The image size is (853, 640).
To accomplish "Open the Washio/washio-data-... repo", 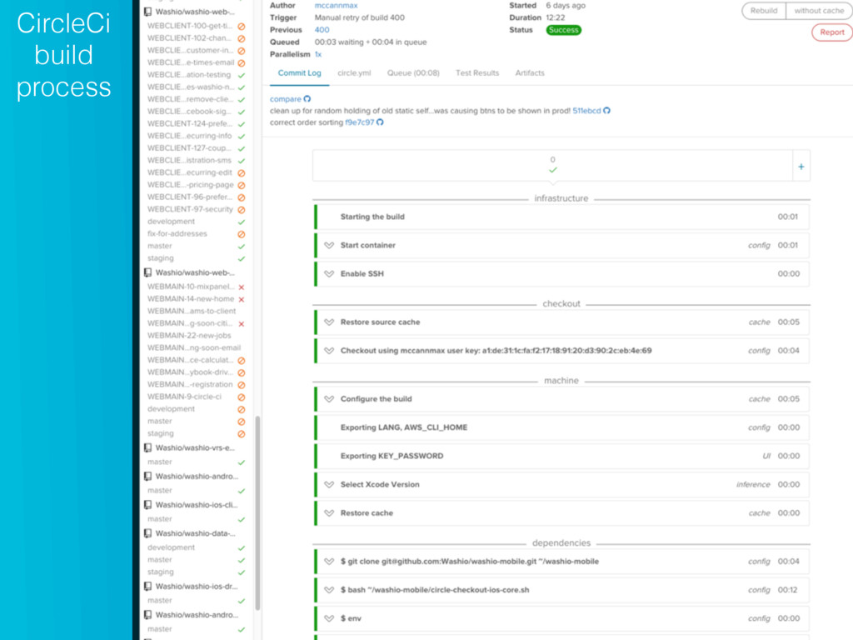I will [x=195, y=533].
